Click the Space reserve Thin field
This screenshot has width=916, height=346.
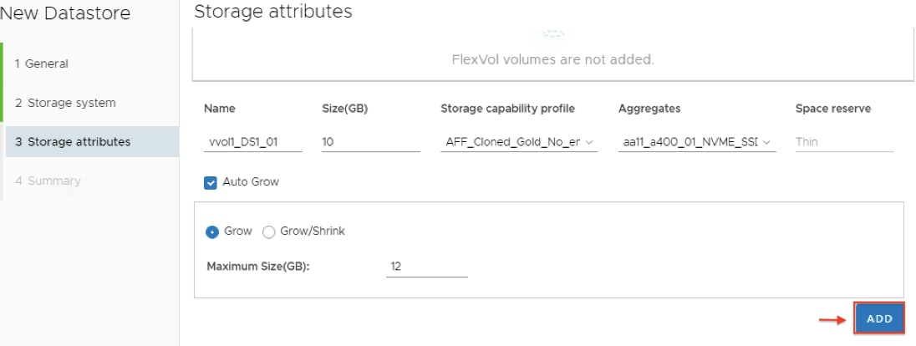click(844, 142)
